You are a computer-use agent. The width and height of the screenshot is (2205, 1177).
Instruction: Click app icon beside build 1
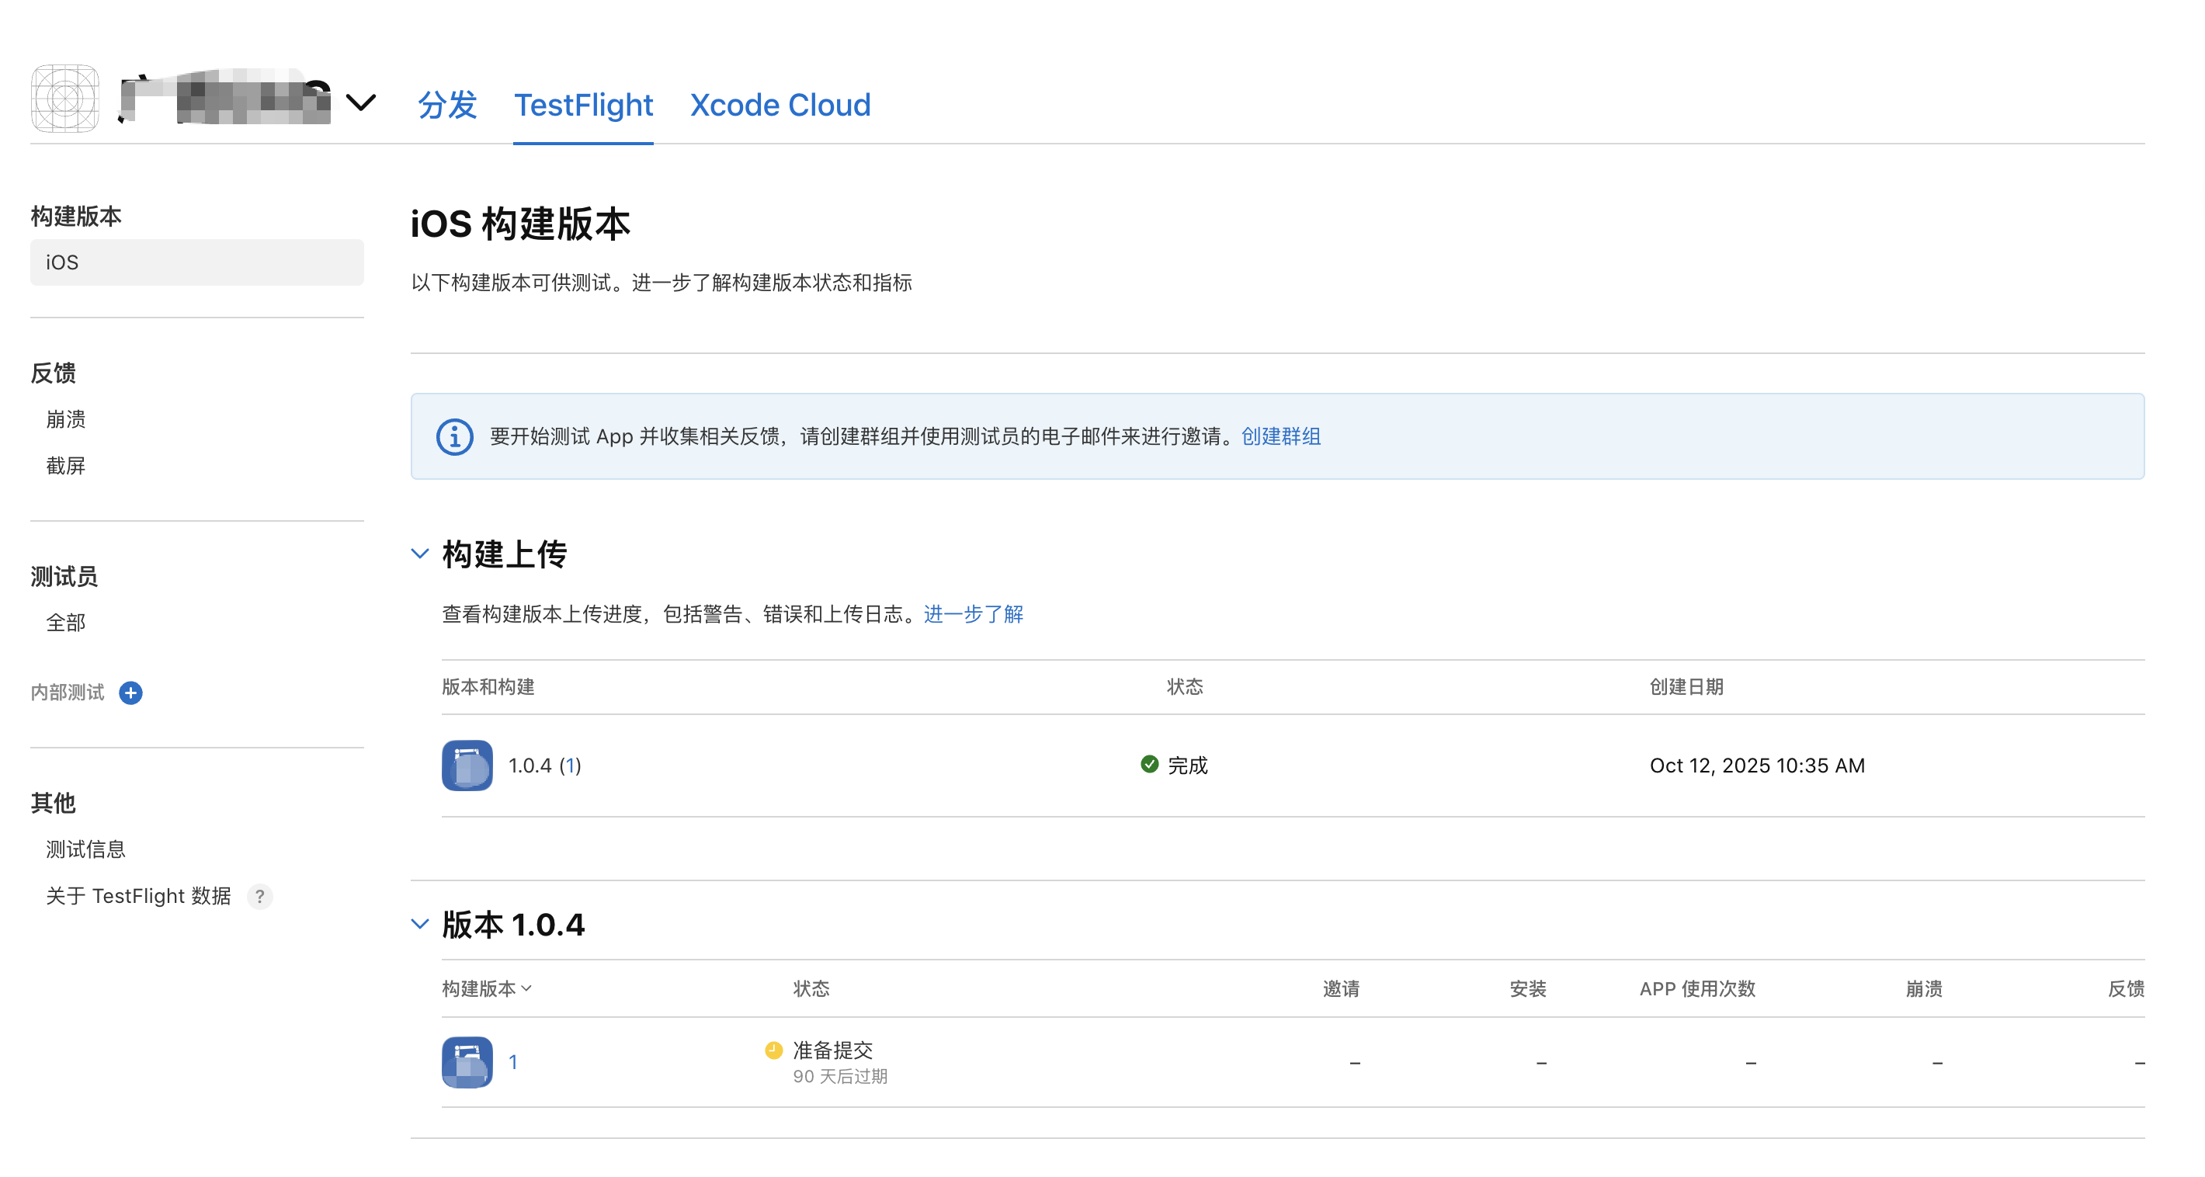pyautogui.click(x=467, y=1062)
